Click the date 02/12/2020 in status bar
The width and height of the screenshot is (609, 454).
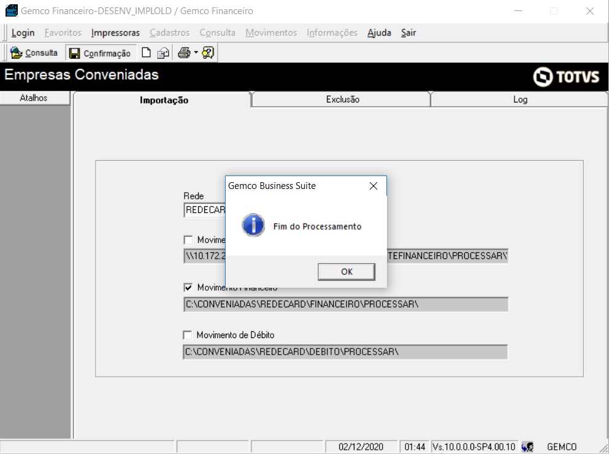361,447
